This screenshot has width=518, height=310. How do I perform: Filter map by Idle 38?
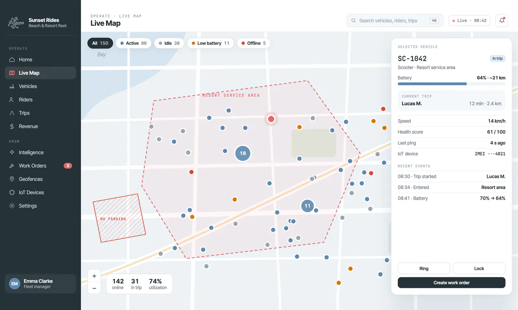tap(169, 43)
